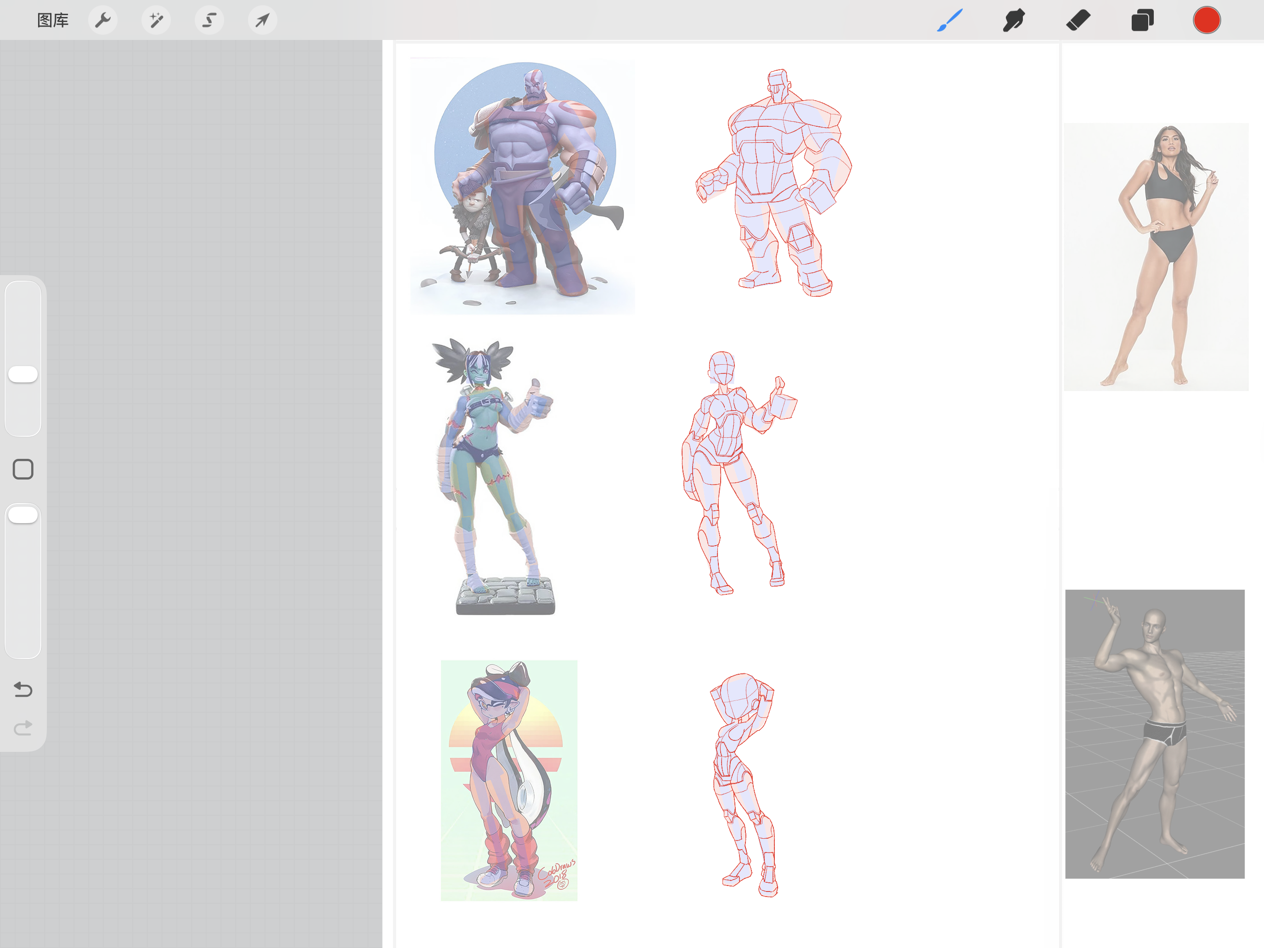Tap the thumbs-up mannequin sketch
This screenshot has height=948, width=1264.
[x=739, y=473]
